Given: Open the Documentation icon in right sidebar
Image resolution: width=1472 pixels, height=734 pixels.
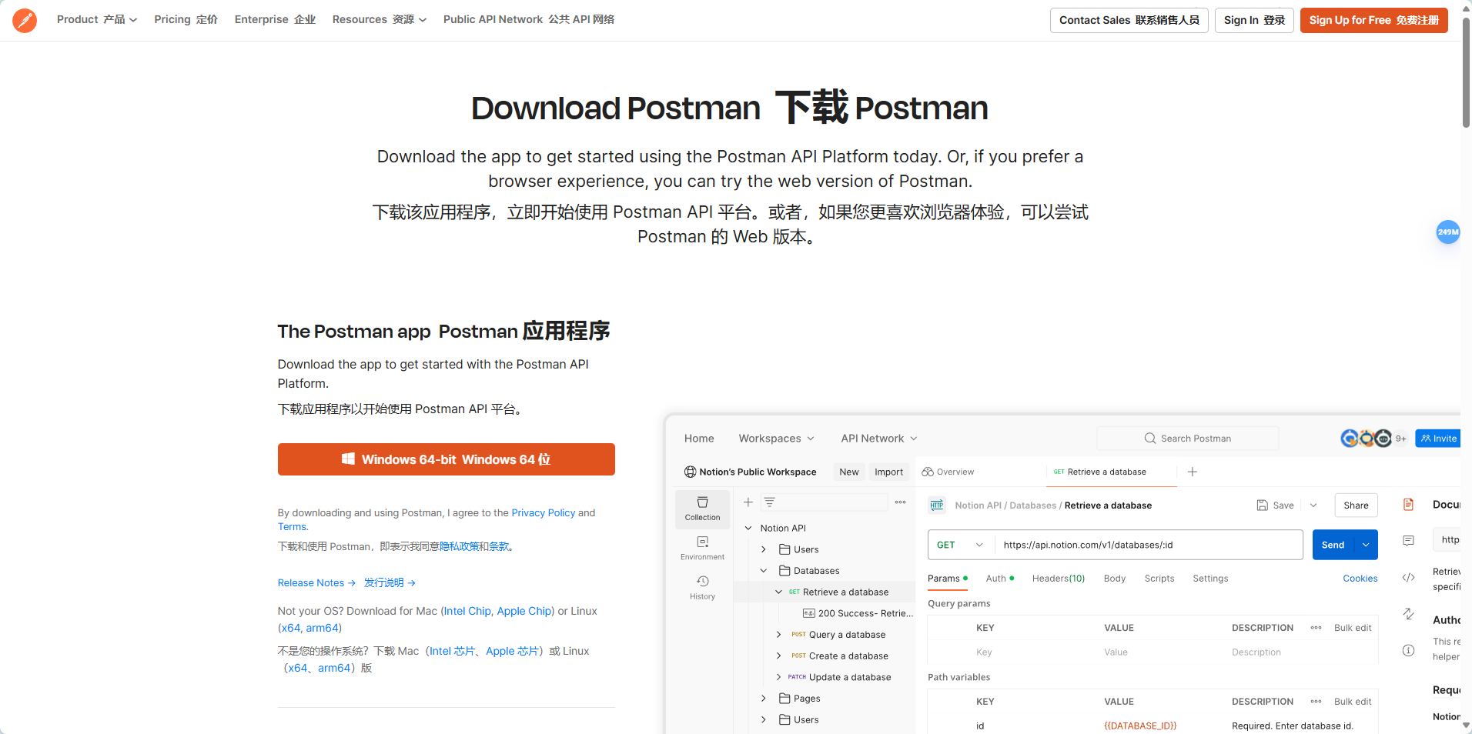Looking at the screenshot, I should tap(1408, 505).
